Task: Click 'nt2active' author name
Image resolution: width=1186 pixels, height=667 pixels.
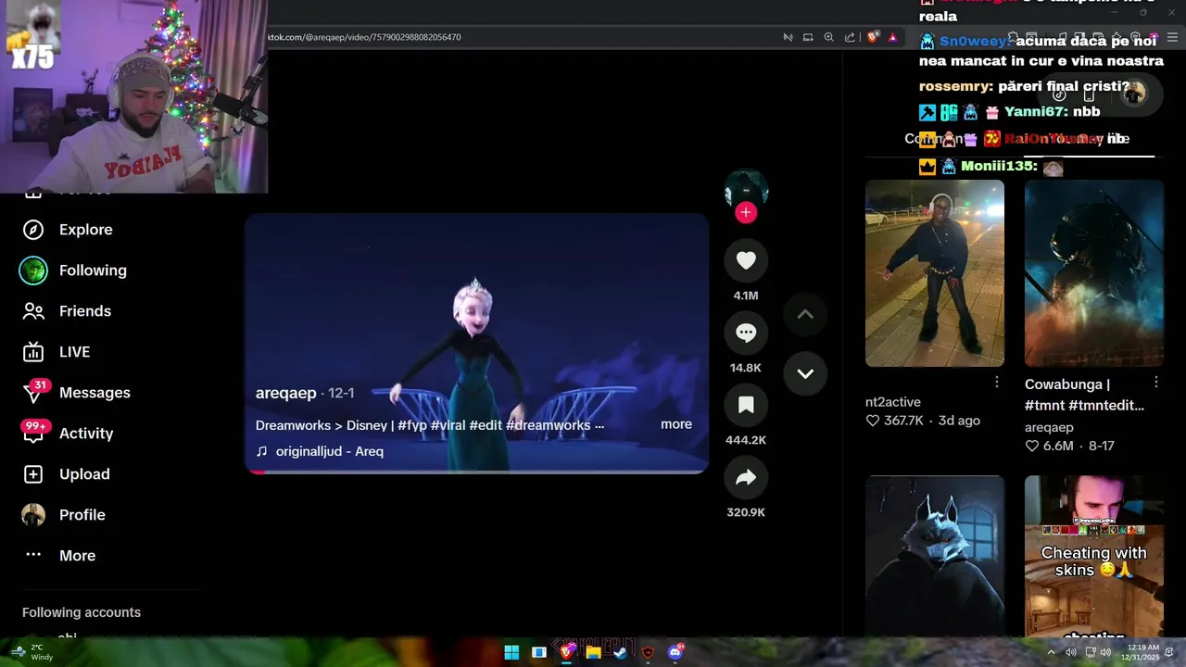Action: coord(893,402)
